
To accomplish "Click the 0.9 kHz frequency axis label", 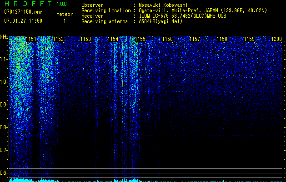I will [4, 105].
